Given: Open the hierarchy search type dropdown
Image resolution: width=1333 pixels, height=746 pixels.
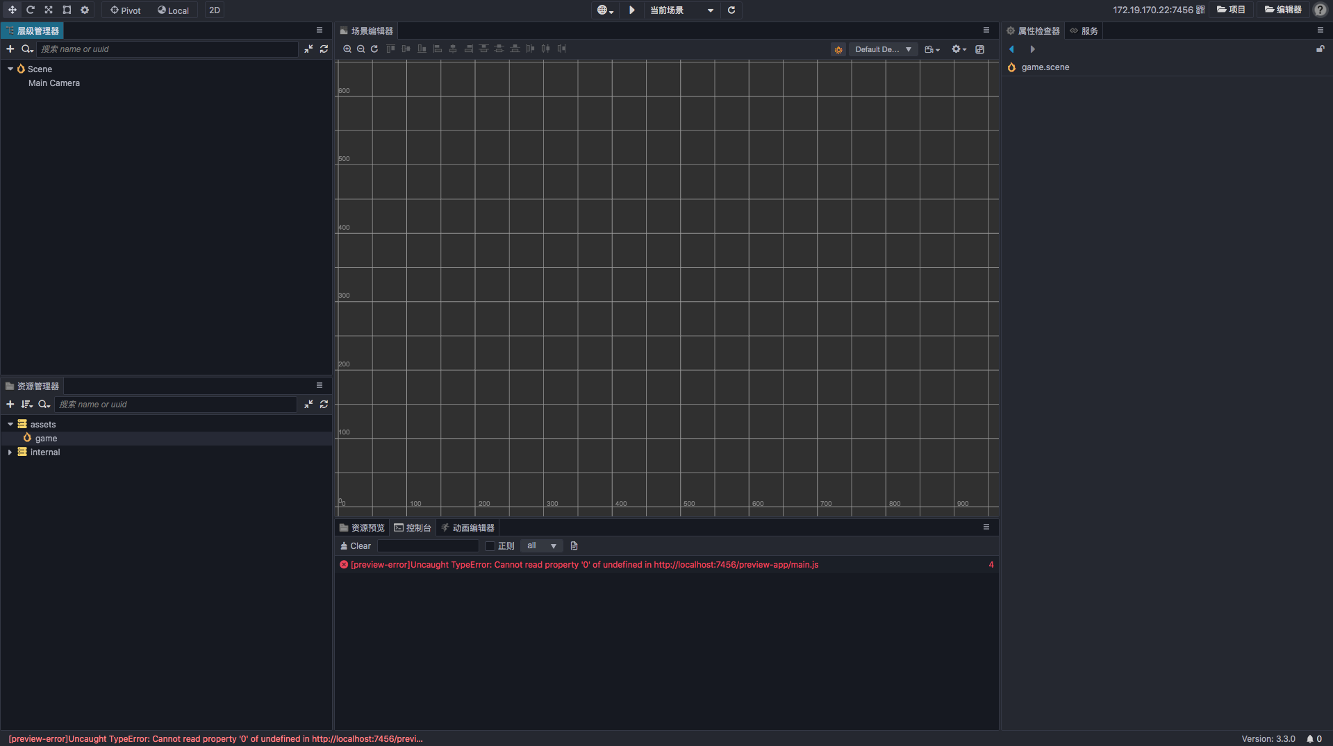Looking at the screenshot, I should (27, 49).
